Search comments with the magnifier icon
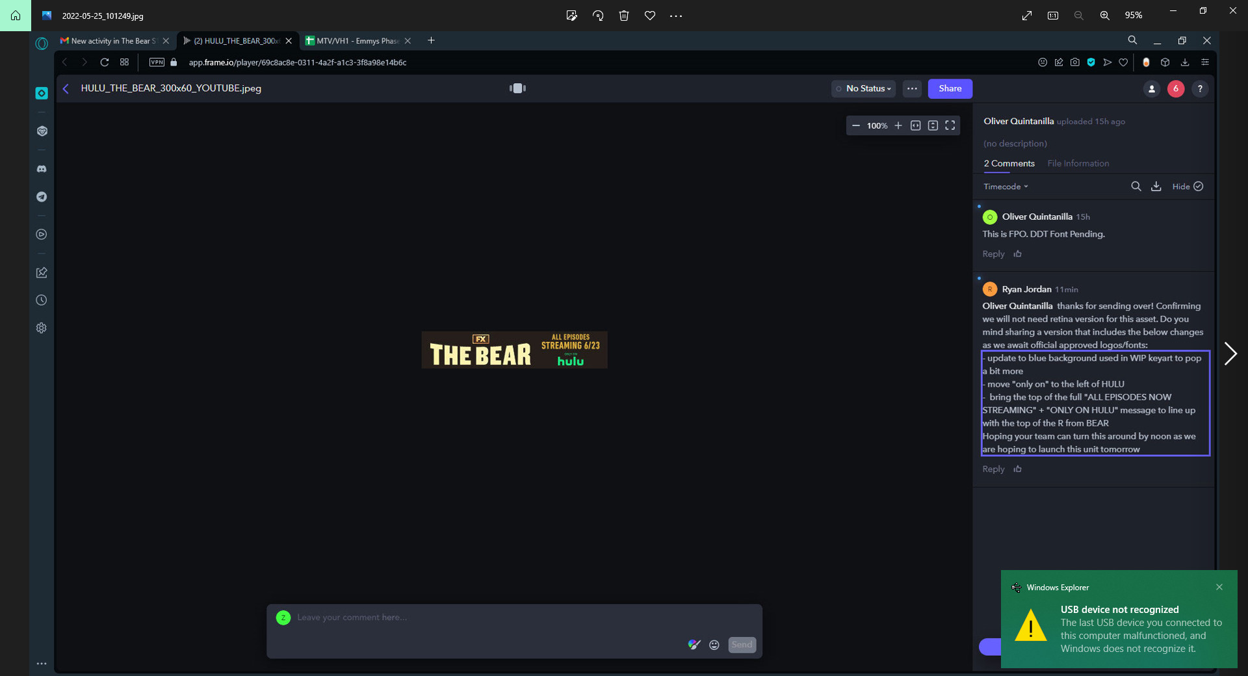 pos(1136,187)
